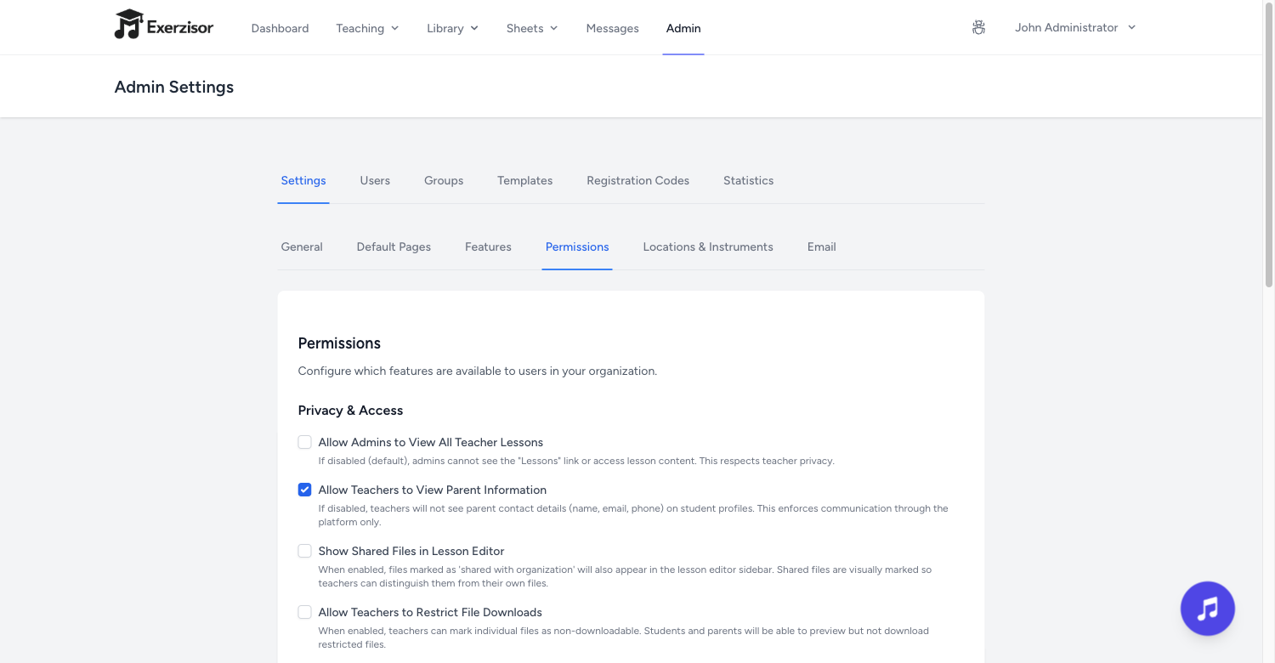Screen dimensions: 1275x663
Task: Click the Exerzisor logo
Action: click(x=164, y=25)
